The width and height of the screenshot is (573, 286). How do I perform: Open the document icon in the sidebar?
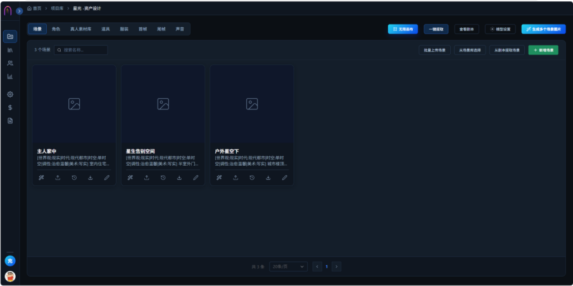(10, 120)
